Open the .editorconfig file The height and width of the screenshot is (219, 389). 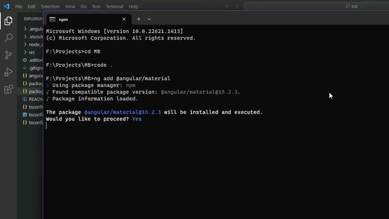(x=33, y=60)
